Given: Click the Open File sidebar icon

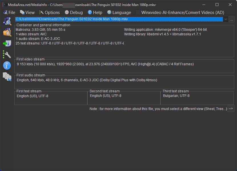Looking at the screenshot, I should point(7,21).
